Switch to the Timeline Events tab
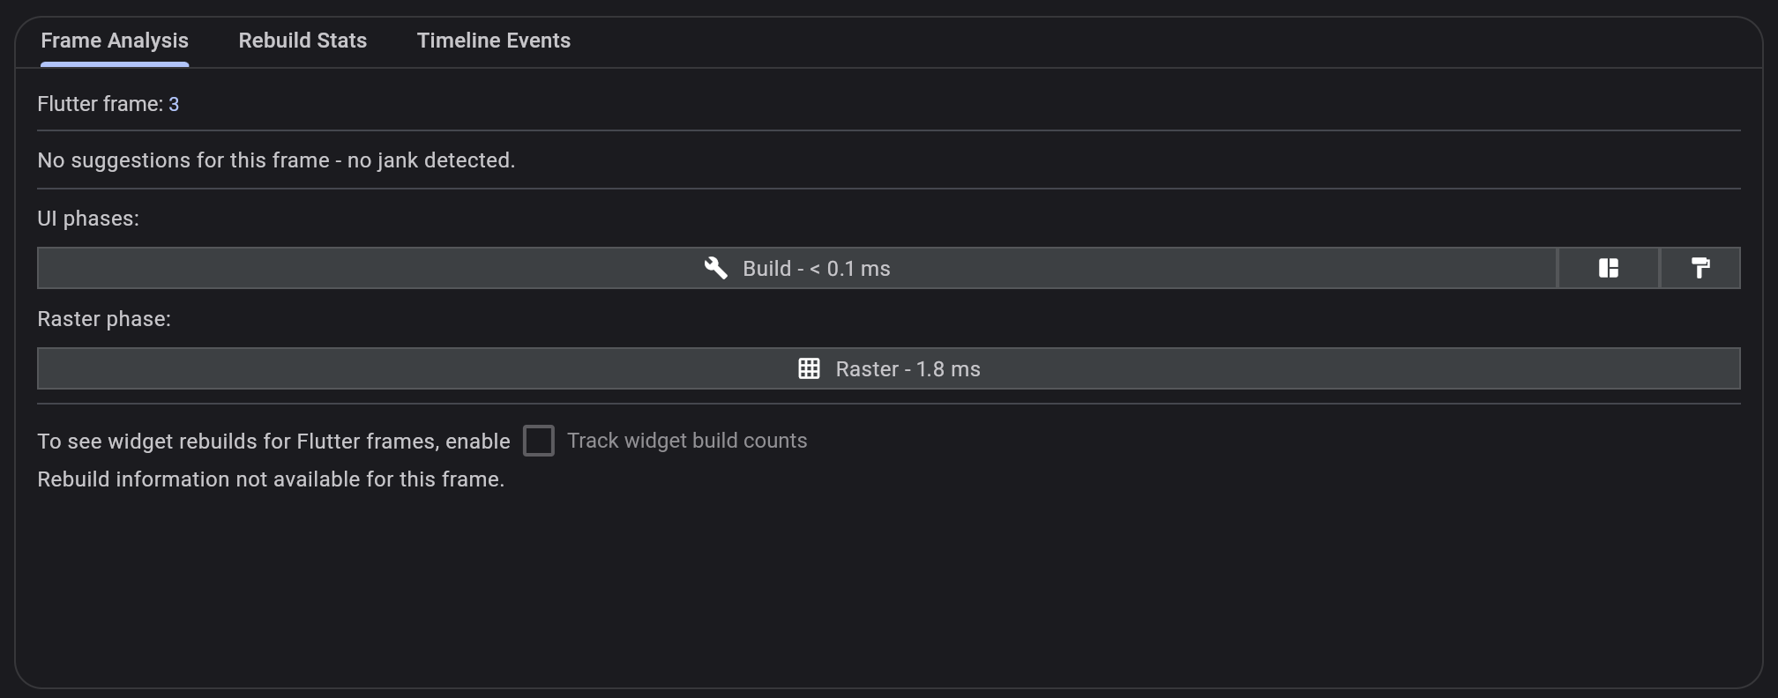 pyautogui.click(x=494, y=41)
